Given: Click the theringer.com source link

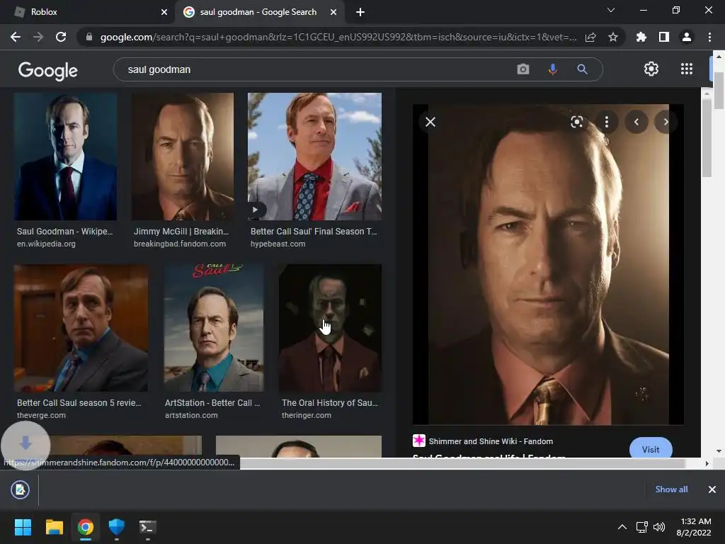Looking at the screenshot, I should point(307,415).
